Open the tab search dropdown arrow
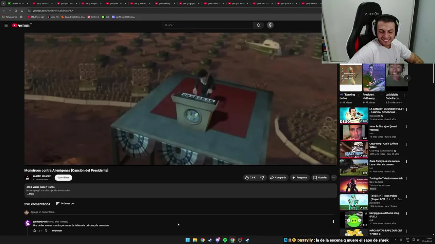Viewport: 435px width, 244px height. [x=3, y=3]
